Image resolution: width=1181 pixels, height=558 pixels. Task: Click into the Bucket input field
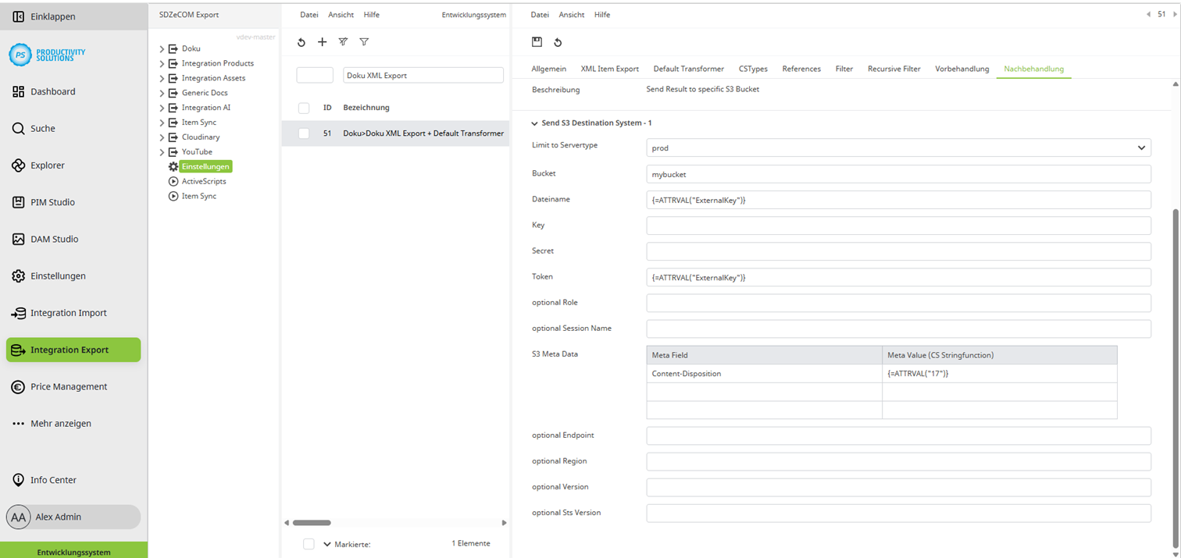point(898,174)
